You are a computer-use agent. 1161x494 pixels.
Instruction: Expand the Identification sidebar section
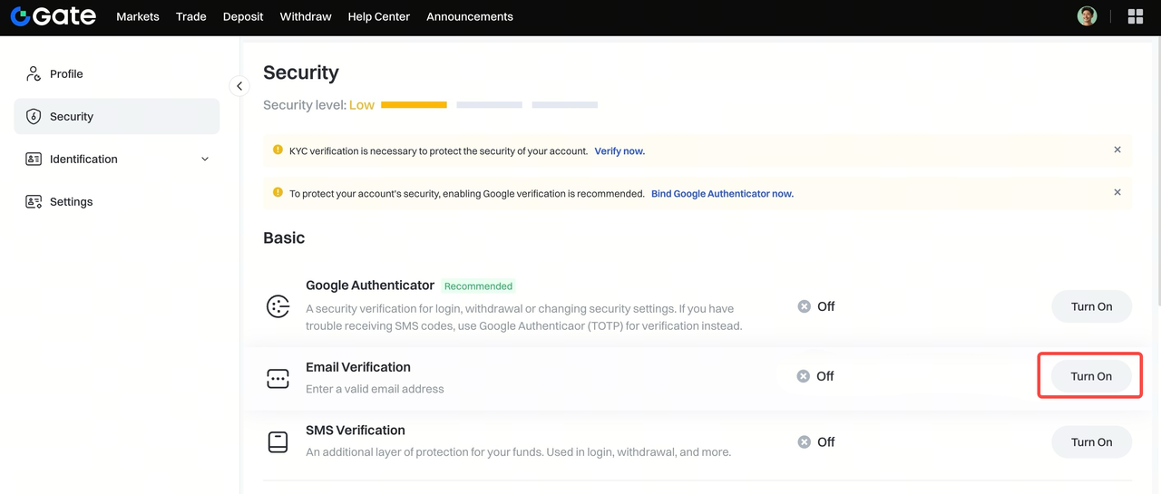(205, 160)
